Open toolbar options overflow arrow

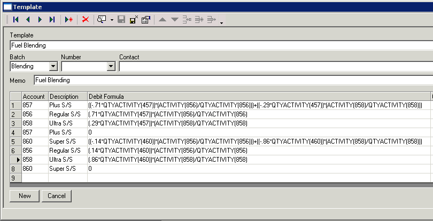[221, 22]
